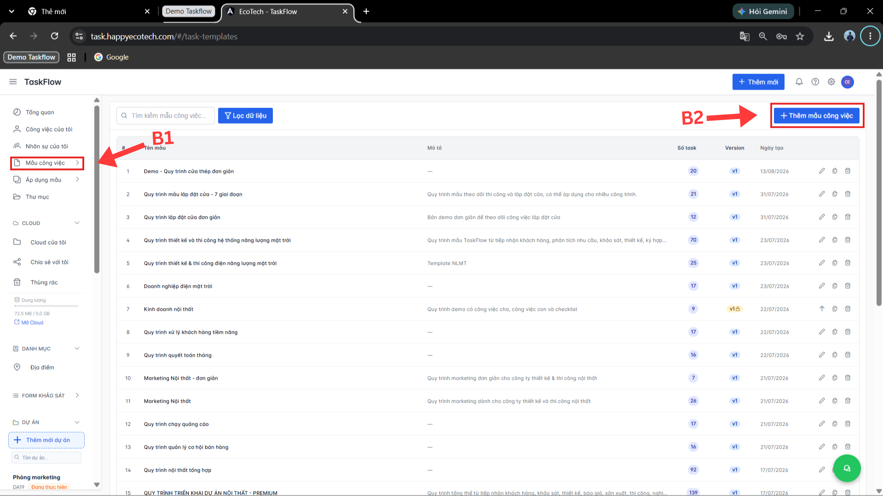Collapse the CLOUD sidebar section
The width and height of the screenshot is (883, 496).
click(x=77, y=223)
